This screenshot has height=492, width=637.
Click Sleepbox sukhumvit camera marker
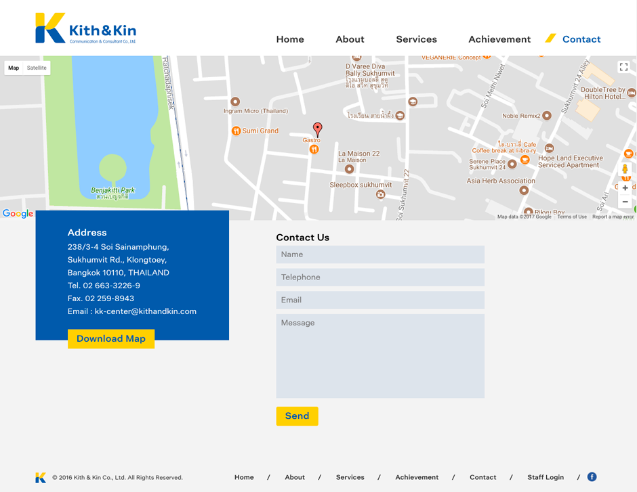(x=380, y=195)
